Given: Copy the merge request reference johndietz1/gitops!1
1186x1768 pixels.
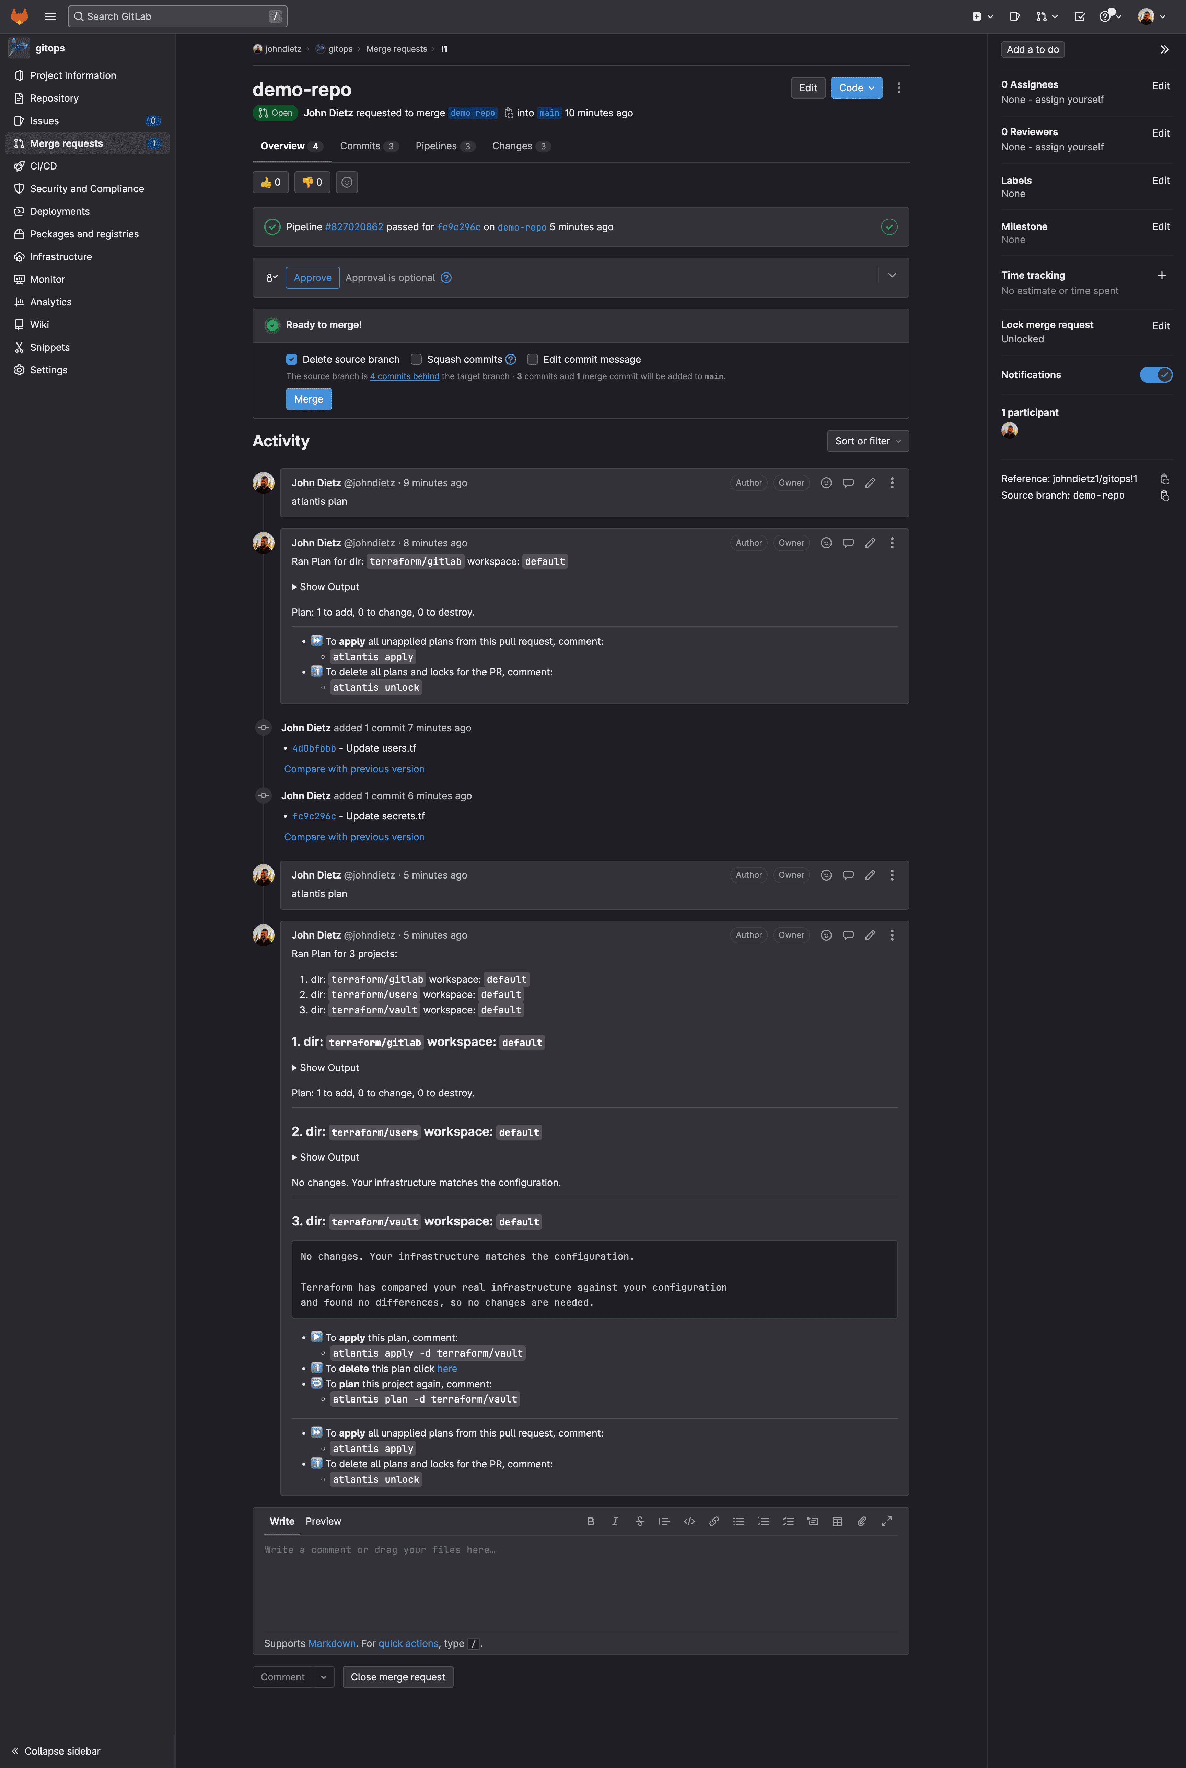Looking at the screenshot, I should (1164, 479).
